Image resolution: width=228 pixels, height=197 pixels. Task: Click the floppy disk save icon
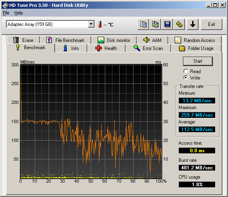tap(167, 24)
